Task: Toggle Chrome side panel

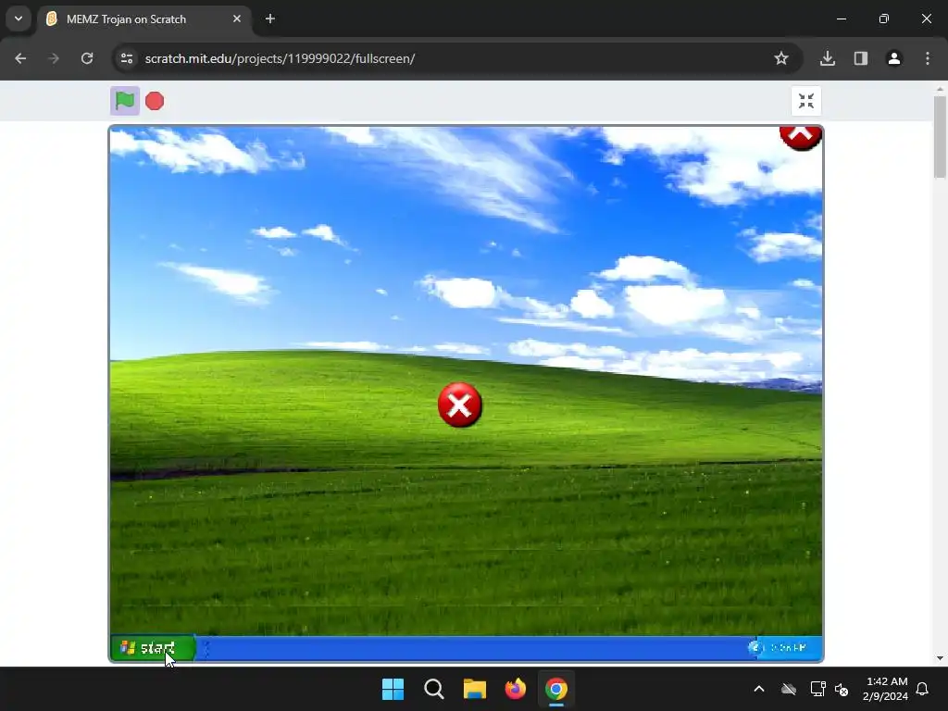Action: [861, 58]
